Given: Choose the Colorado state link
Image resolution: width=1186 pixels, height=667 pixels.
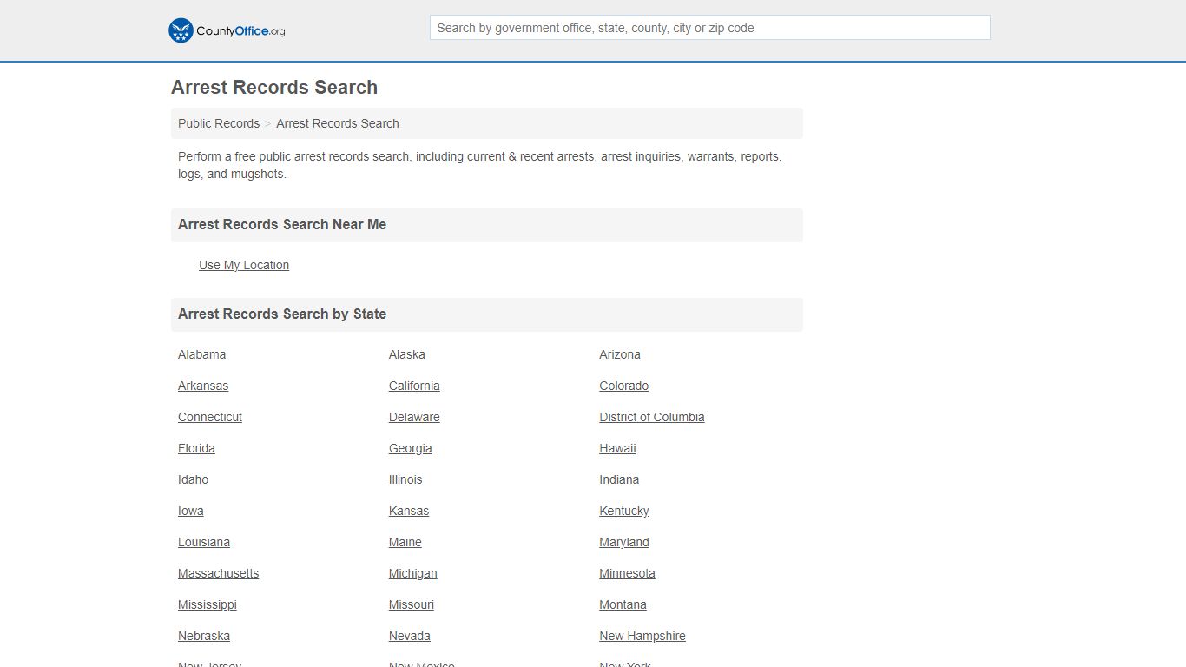Looking at the screenshot, I should coord(624,386).
